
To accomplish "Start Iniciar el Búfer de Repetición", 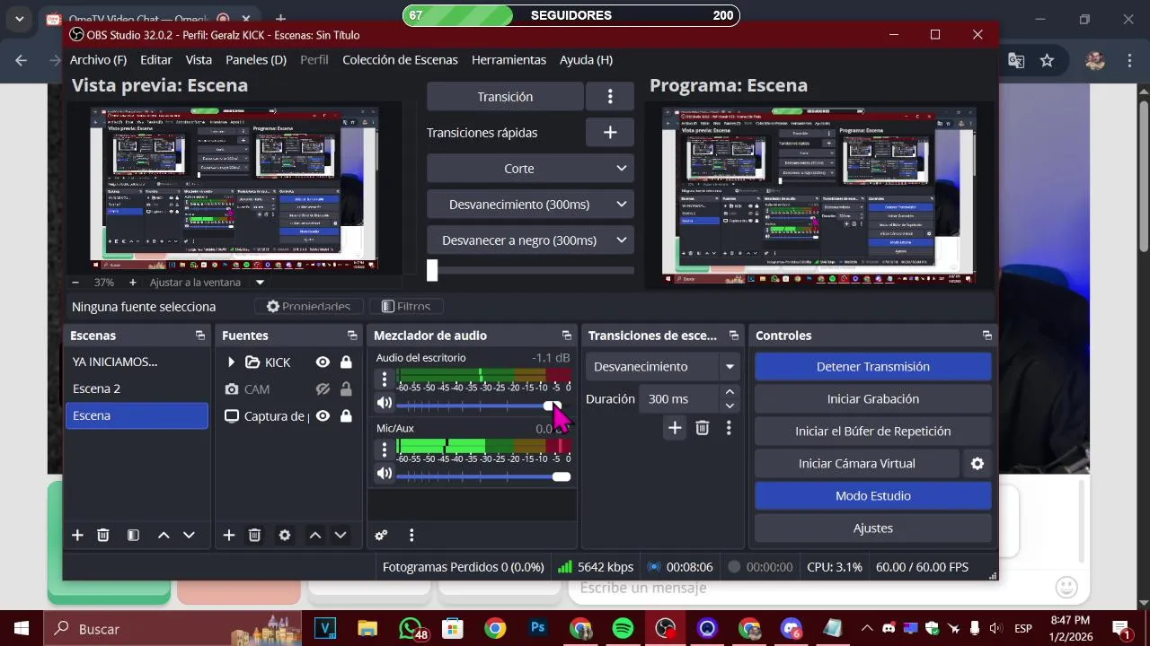I will tap(872, 431).
